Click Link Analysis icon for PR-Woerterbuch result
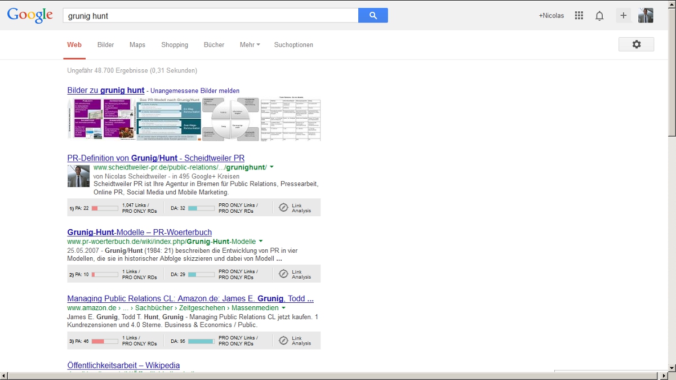 pyautogui.click(x=283, y=274)
